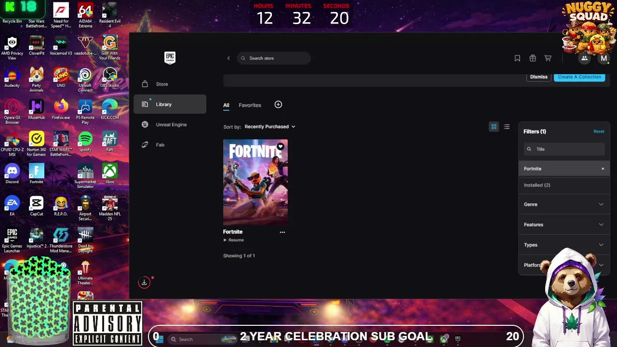Image resolution: width=617 pixels, height=347 pixels.
Task: Switch to the Favorites tab
Action: (250, 105)
